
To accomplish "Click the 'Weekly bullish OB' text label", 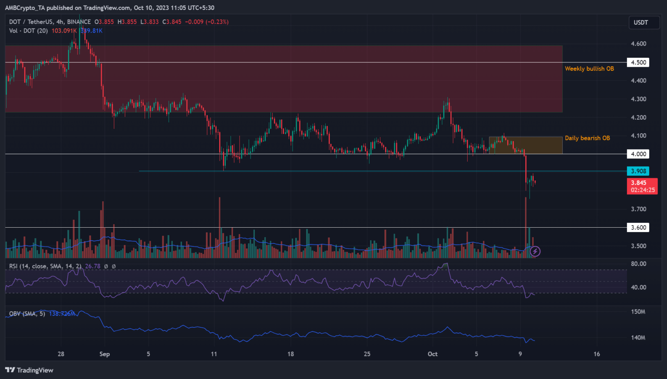I will 589,69.
